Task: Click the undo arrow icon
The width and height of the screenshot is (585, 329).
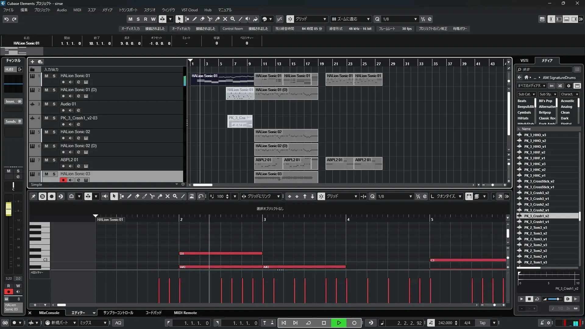Action: click(x=6, y=19)
